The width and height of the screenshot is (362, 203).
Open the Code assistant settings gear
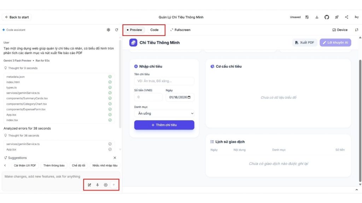[x=109, y=30]
